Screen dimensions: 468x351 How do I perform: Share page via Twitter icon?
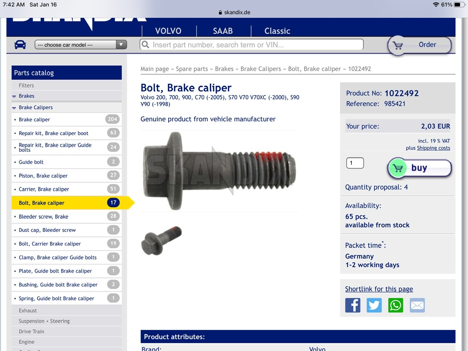[374, 305]
